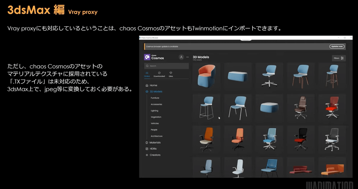This screenshot has width=358, height=189.
Task: Click the Home house icon
Action: (147, 85)
